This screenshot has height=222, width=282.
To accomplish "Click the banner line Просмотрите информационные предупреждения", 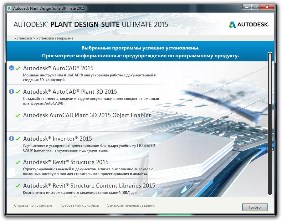I will (141, 56).
